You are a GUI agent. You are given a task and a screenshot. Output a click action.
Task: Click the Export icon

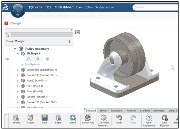[x=59, y=118]
